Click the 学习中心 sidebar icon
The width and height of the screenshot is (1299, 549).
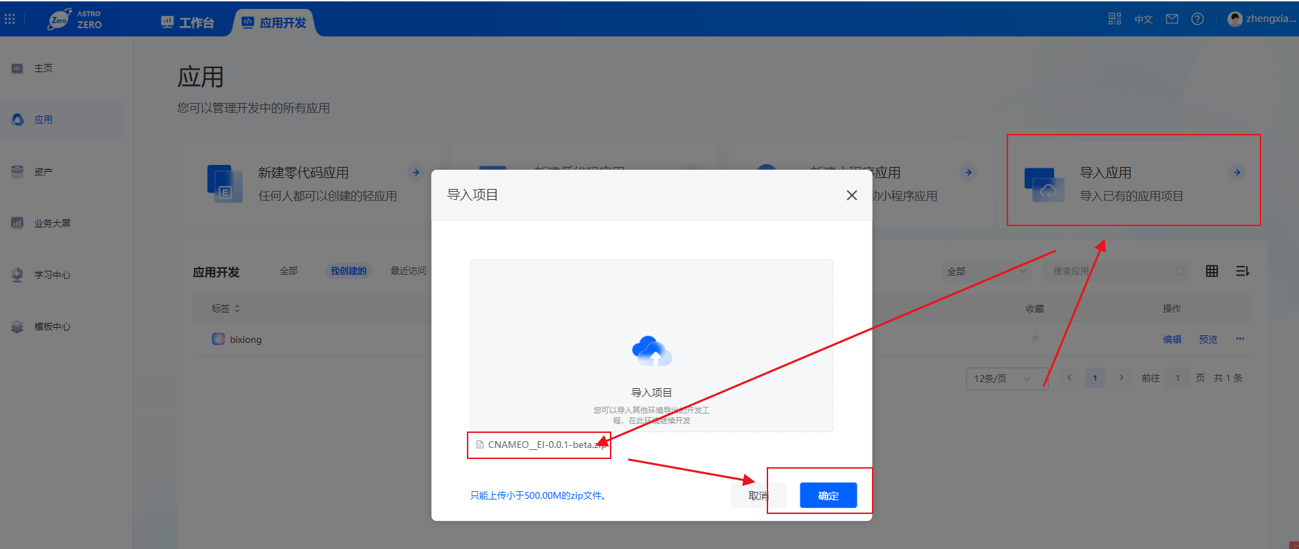(17, 274)
